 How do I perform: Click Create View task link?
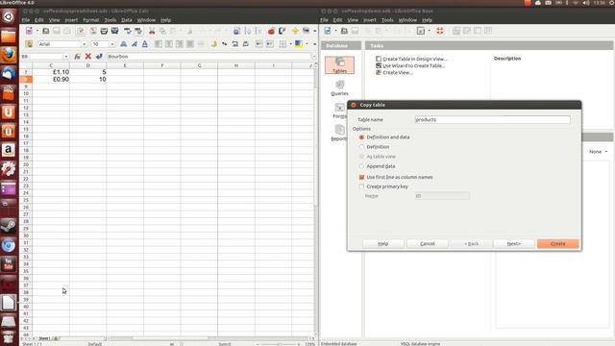[398, 73]
